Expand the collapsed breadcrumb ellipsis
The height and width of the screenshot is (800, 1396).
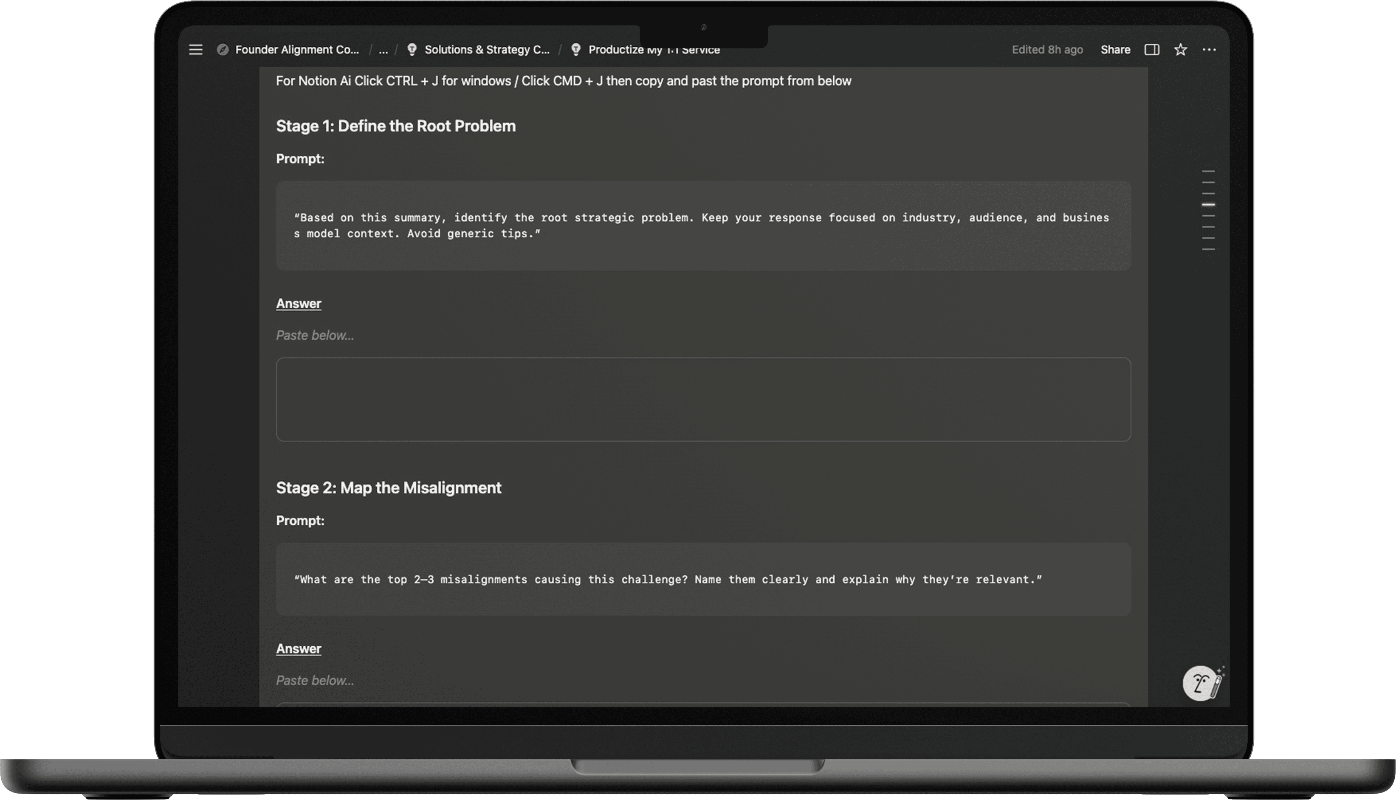tap(384, 49)
